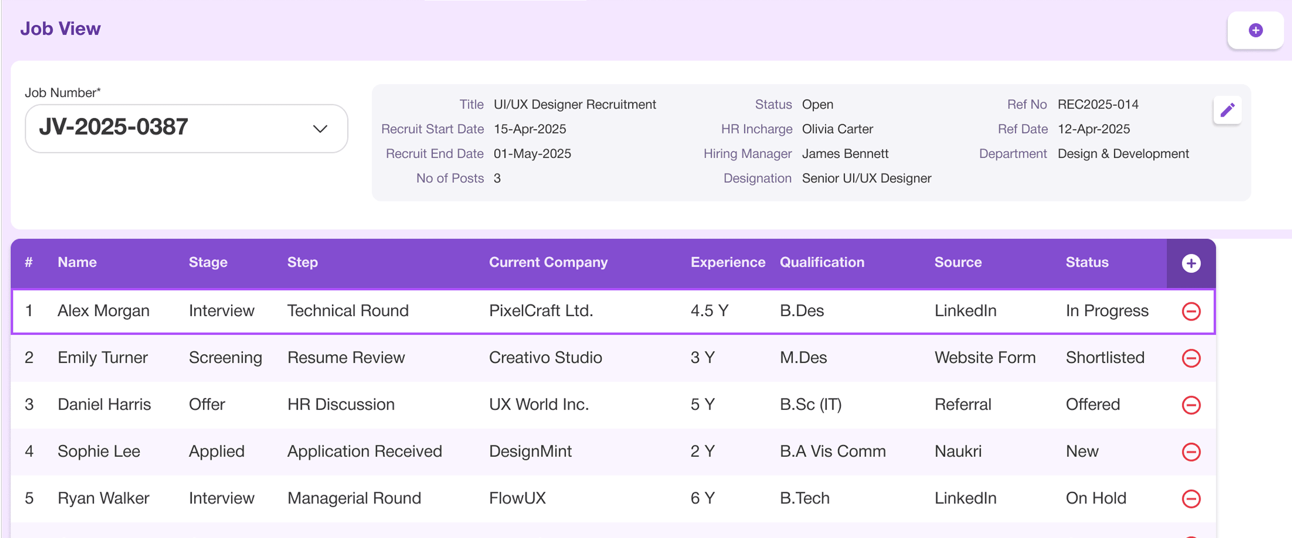This screenshot has height=538, width=1292.
Task: Click Designation value Senior UI/UX Designer
Action: (x=866, y=179)
